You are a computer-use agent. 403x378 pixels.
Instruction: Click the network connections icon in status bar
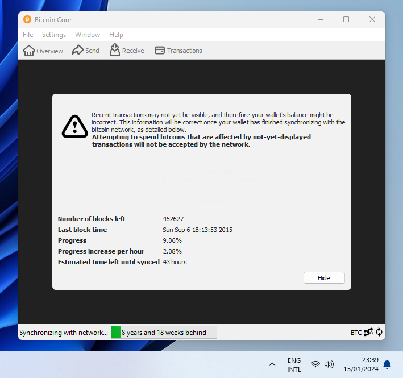pyautogui.click(x=368, y=332)
